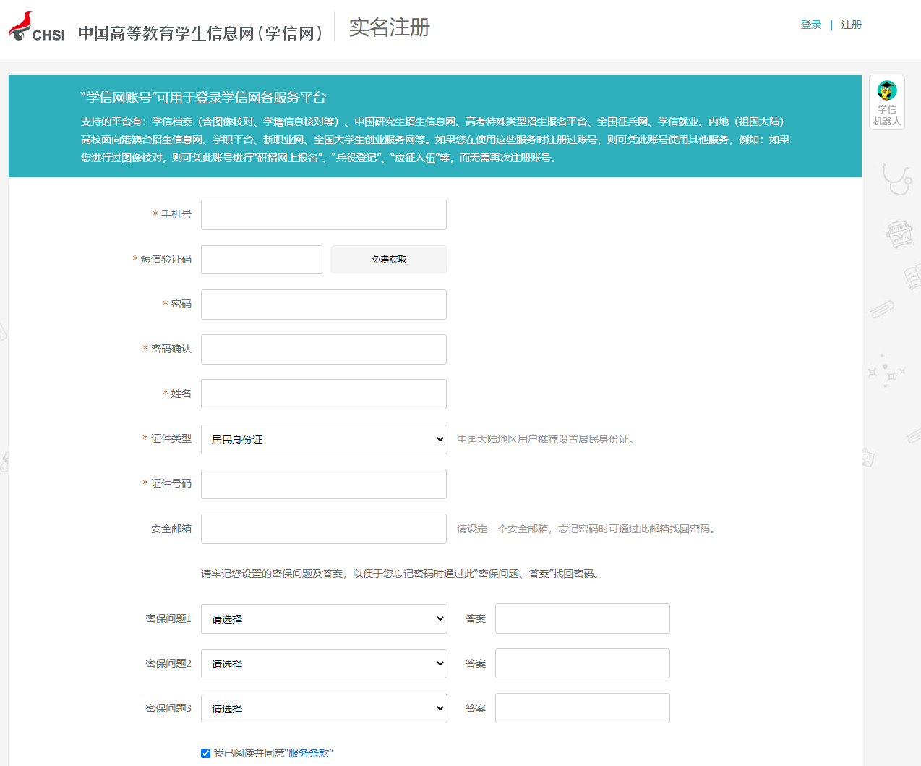The width and height of the screenshot is (921, 766).
Task: Open the 密保问题2 selection menu
Action: point(323,663)
